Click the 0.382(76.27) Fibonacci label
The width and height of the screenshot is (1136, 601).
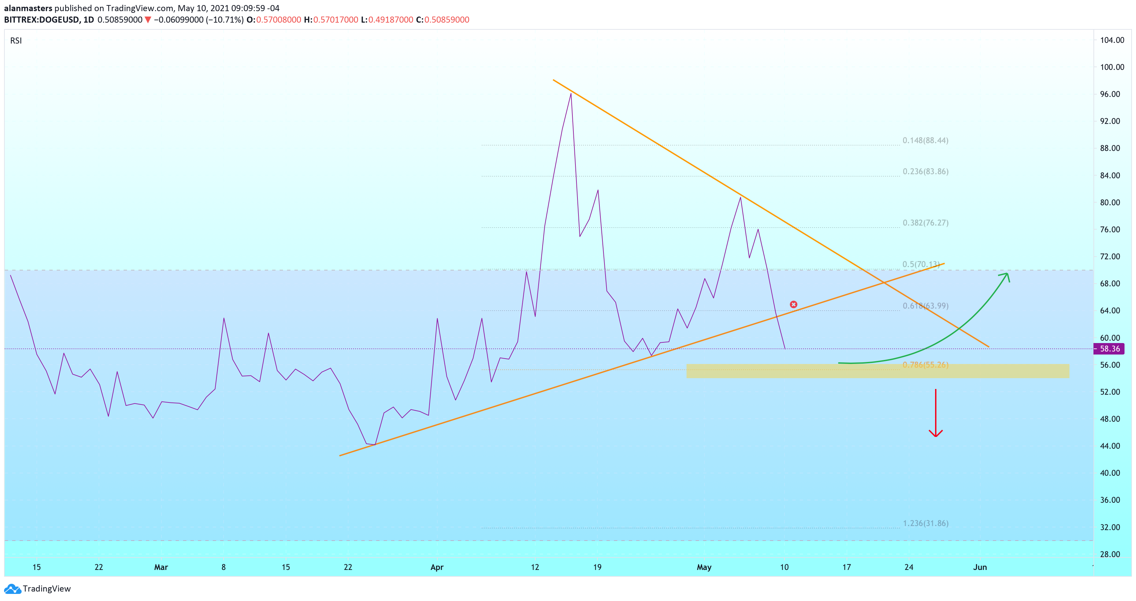coord(925,223)
